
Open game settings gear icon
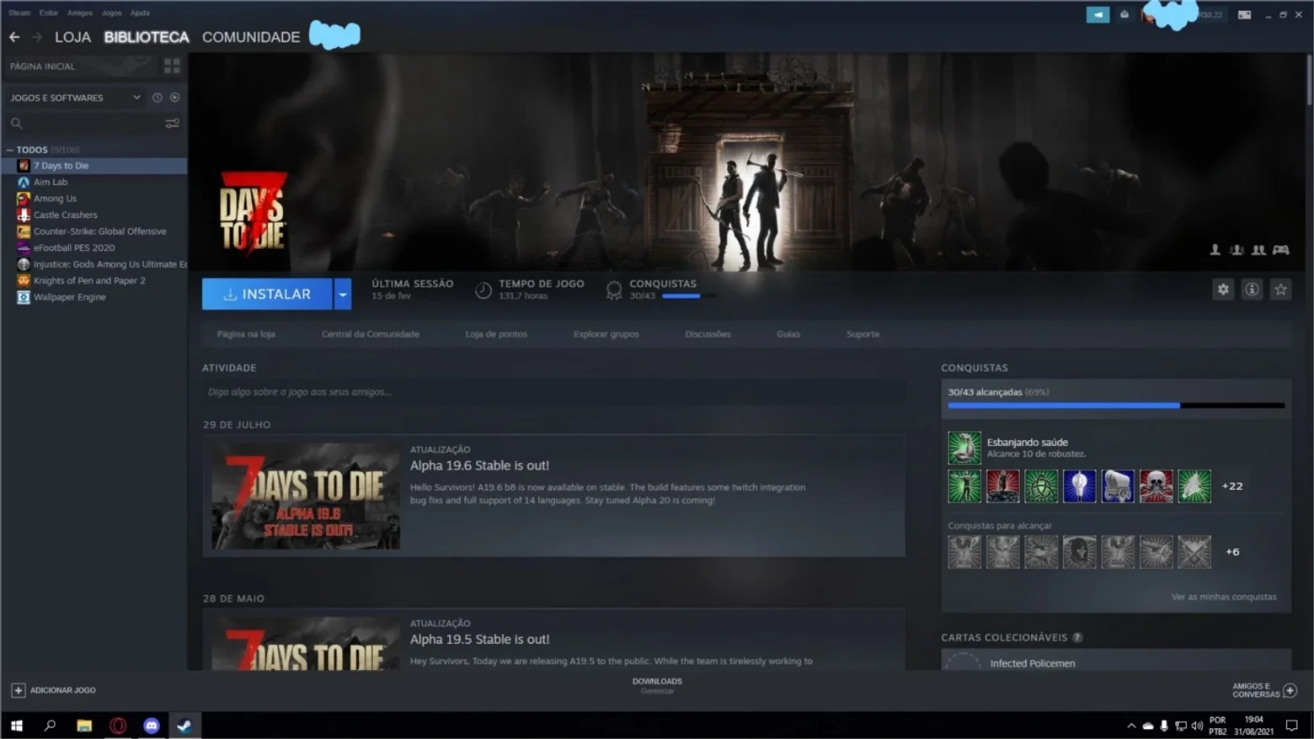coord(1223,290)
